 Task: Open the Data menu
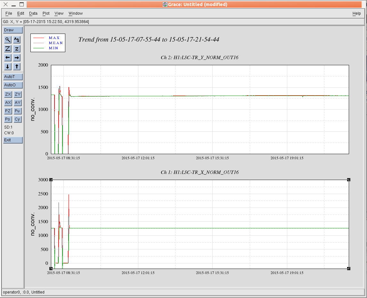pos(33,13)
